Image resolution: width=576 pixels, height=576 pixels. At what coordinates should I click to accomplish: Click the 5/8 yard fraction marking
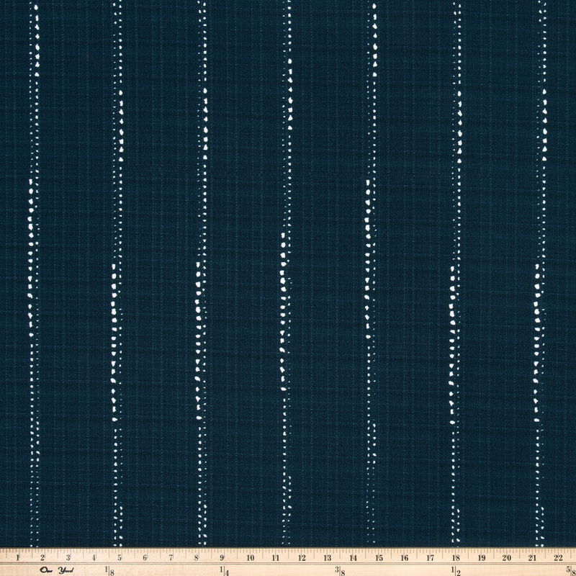570,570
